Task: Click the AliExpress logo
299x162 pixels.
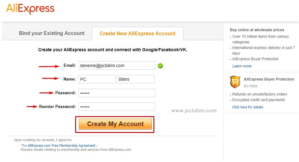Action: (x=30, y=9)
